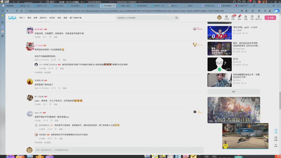This screenshot has width=281, height=158.
Task: Click the browser home icon
Action: point(21,11)
